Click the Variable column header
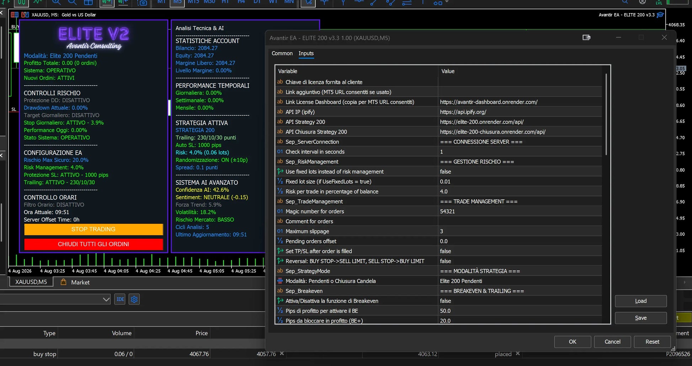Screen dimensions: 692x366 (357, 71)
